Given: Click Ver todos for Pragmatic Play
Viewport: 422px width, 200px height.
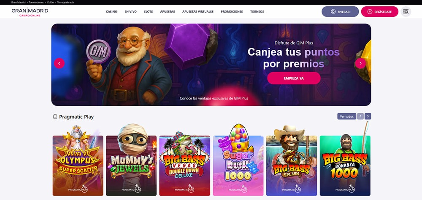Looking at the screenshot, I should pyautogui.click(x=346, y=116).
